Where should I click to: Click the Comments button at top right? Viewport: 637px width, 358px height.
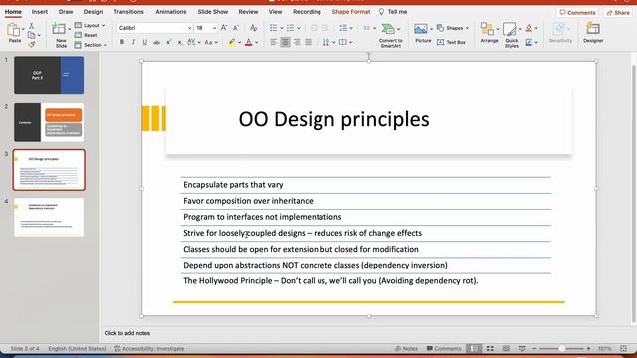tap(577, 13)
